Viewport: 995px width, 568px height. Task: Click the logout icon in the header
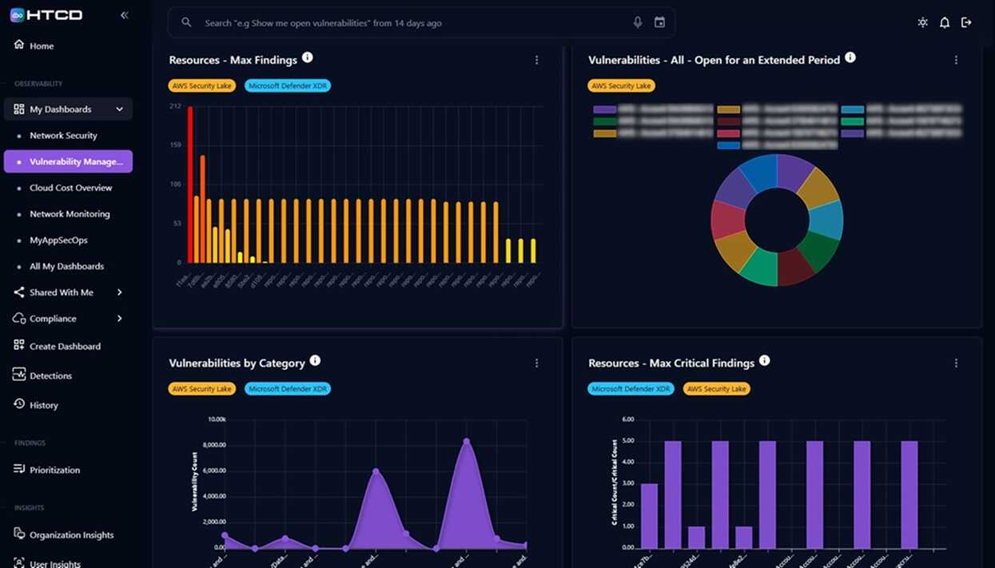coord(968,23)
